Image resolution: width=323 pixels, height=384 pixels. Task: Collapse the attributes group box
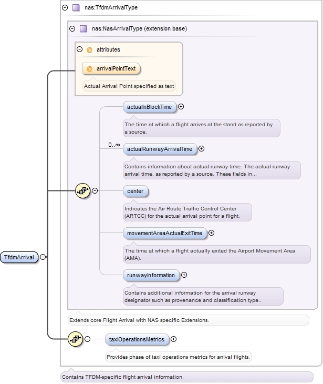click(80, 49)
